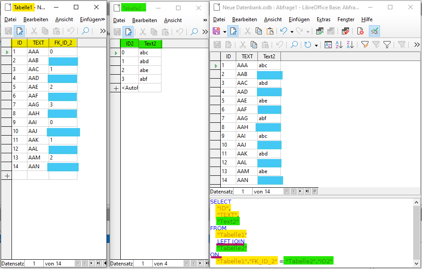Click the Find Record magnifier in the Tabelle2 window
The image size is (422, 269).
coord(194,32)
